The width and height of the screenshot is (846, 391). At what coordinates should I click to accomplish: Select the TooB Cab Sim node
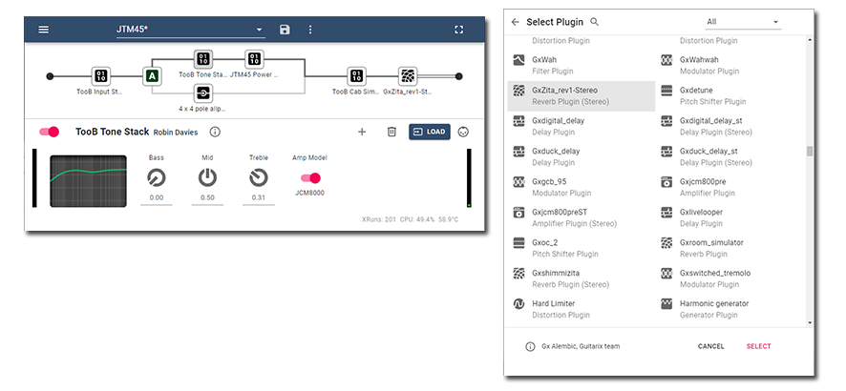point(355,76)
